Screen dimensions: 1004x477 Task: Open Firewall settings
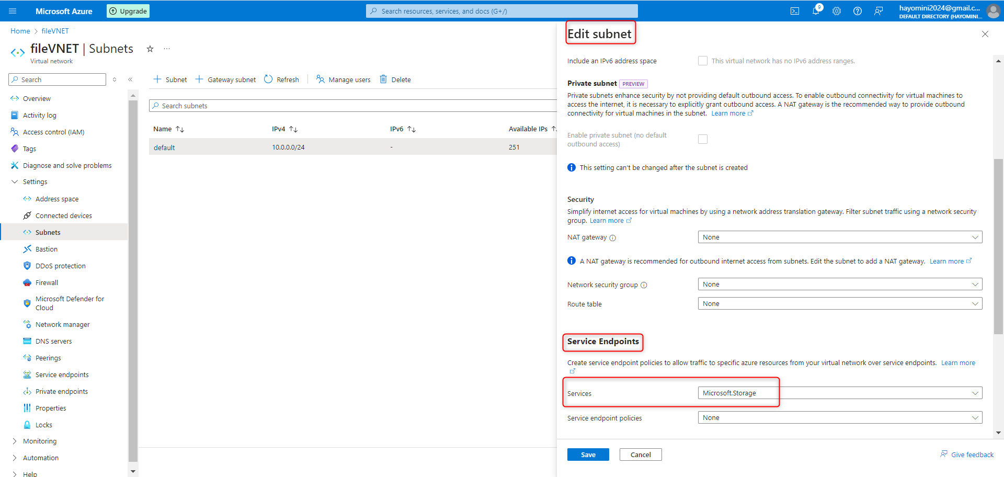click(x=47, y=282)
